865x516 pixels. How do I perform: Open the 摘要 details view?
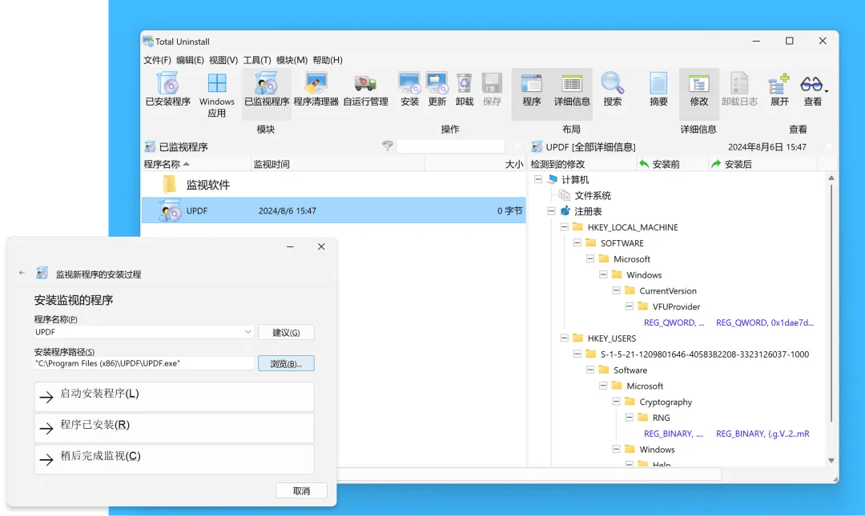point(658,90)
